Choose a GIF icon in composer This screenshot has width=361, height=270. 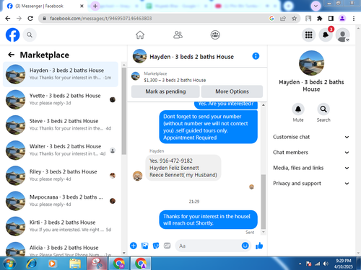click(168, 246)
